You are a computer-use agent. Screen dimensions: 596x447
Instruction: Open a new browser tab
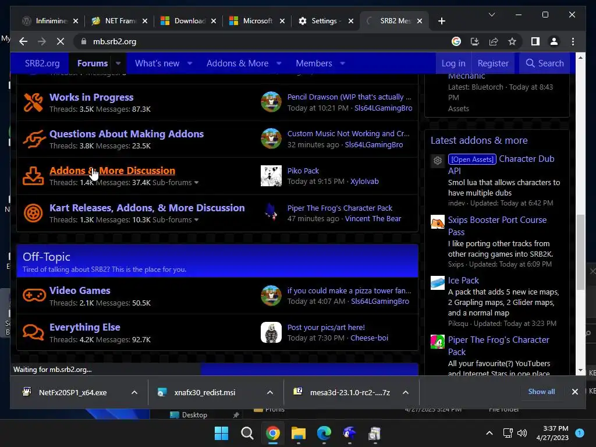coord(441,21)
